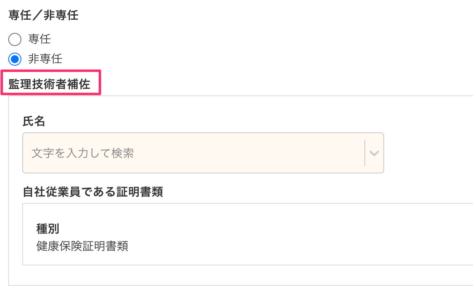473x286 pixels.
Task: Click the 専任／非専任 section heading
Action: (43, 16)
